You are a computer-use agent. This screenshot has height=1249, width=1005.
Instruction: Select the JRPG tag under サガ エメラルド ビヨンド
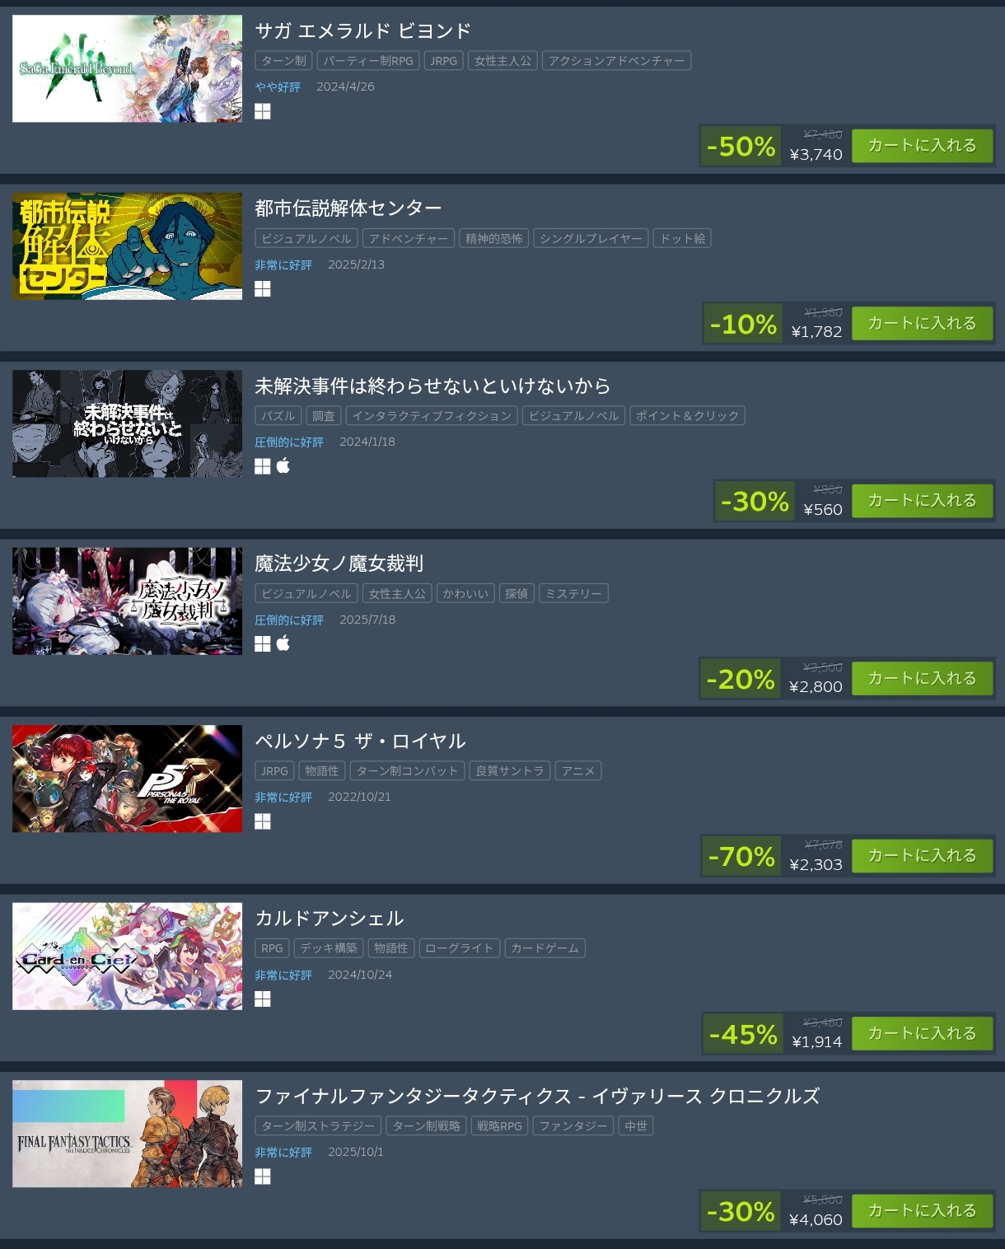coord(443,61)
